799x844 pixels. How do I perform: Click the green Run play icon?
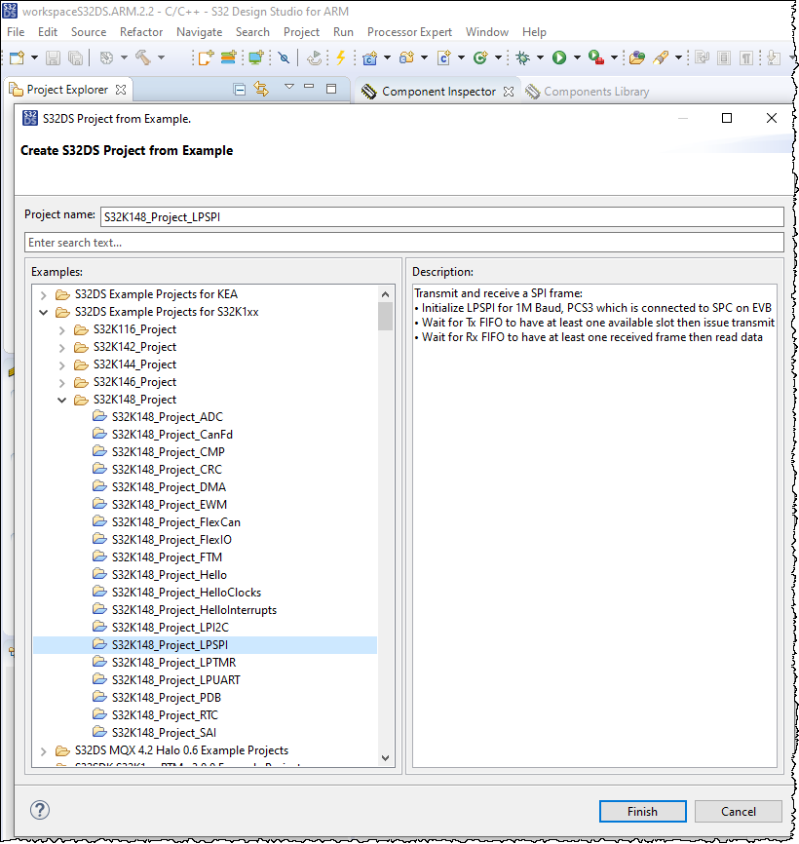tap(559, 58)
